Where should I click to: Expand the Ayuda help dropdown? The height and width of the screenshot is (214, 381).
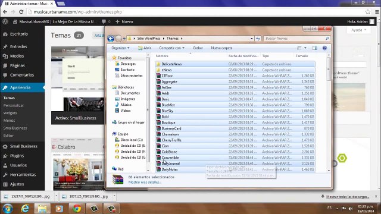click(358, 30)
